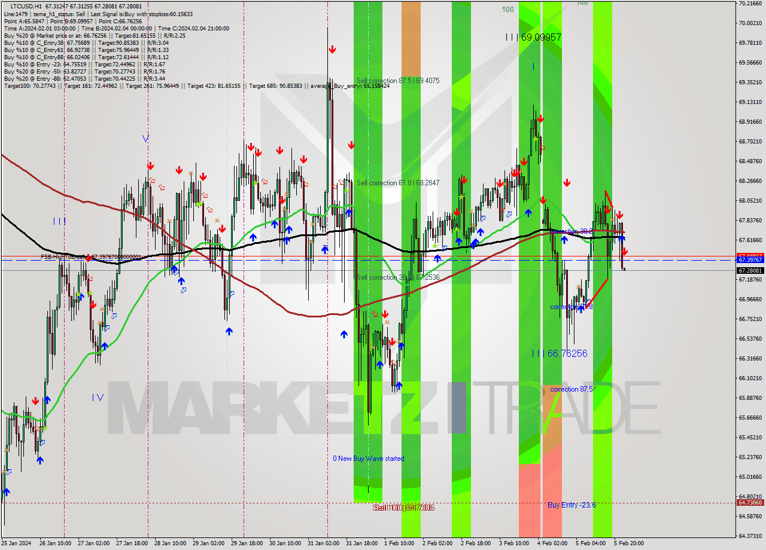766x550 pixels.
Task: Click '0 New Buy Wave started' label
Action: [x=369, y=459]
